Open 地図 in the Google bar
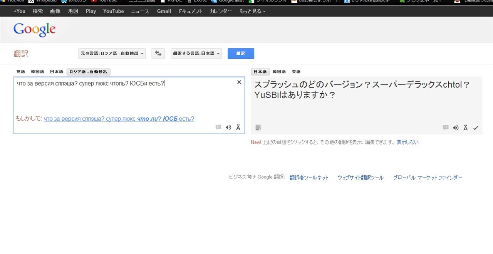The height and width of the screenshot is (254, 493). pyautogui.click(x=73, y=11)
